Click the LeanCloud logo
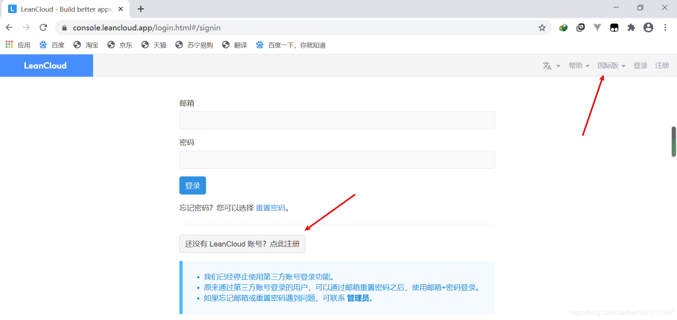 click(x=45, y=66)
